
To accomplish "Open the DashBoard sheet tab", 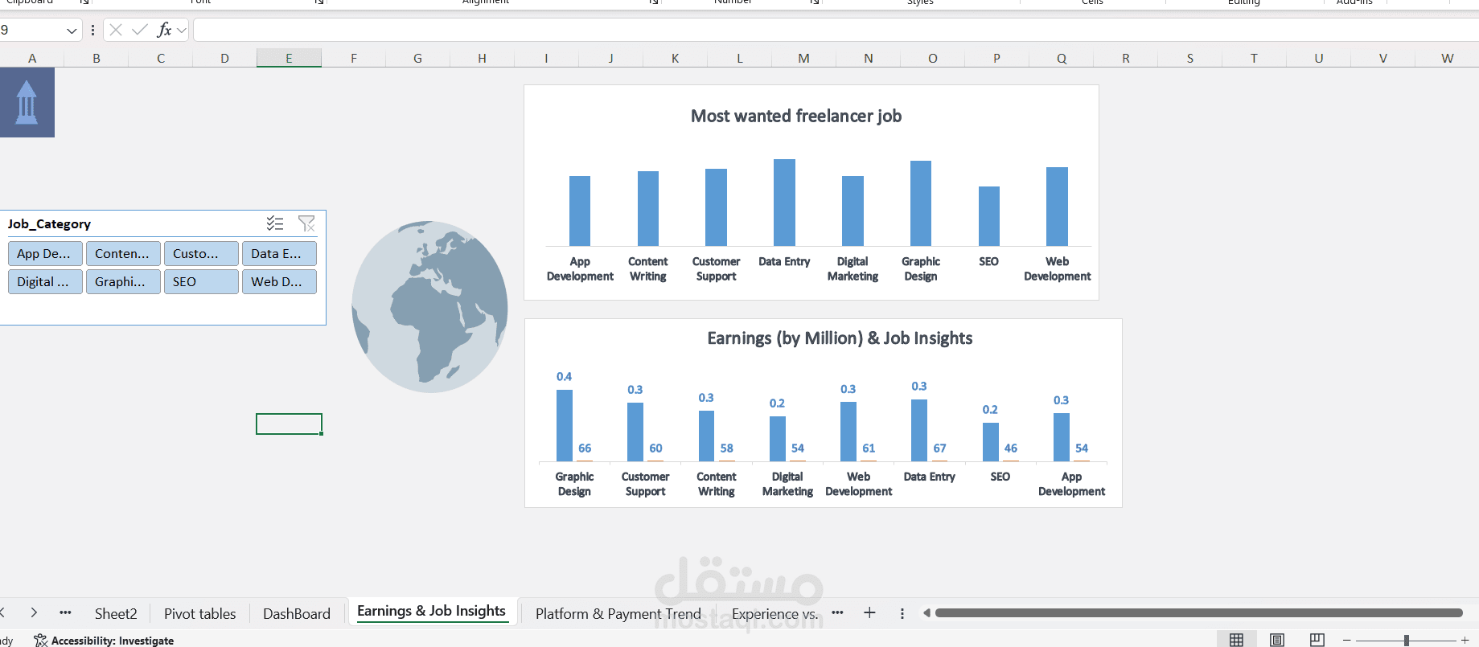I will coord(297,613).
